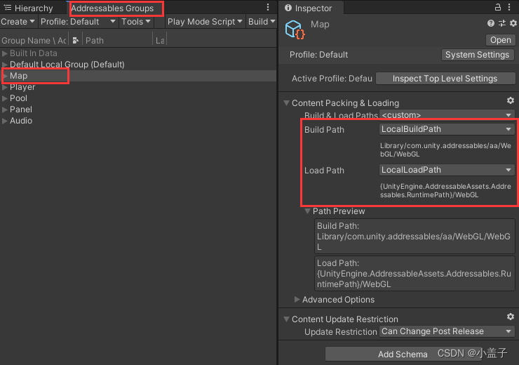The height and width of the screenshot is (365, 519).
Task: Switch to the Addressables Groups tab
Action: pos(112,8)
